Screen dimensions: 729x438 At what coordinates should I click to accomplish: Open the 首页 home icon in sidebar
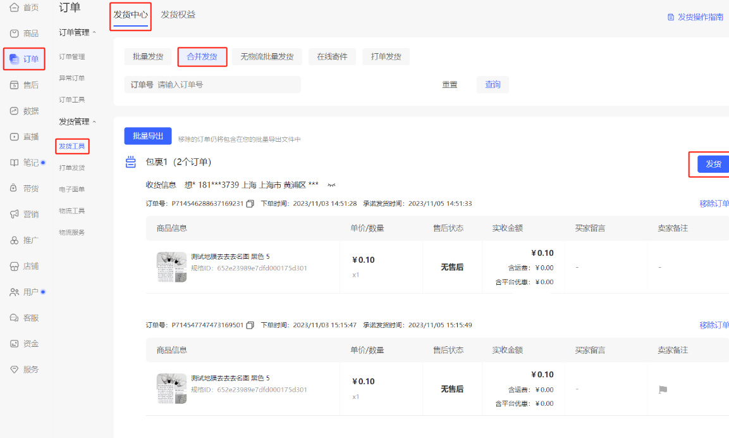(15, 8)
